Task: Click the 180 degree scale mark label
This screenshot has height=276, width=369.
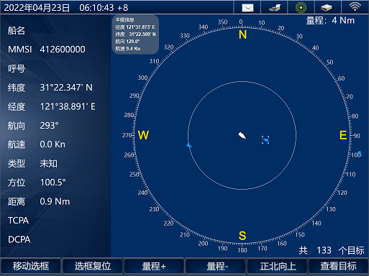Action: 242,250
